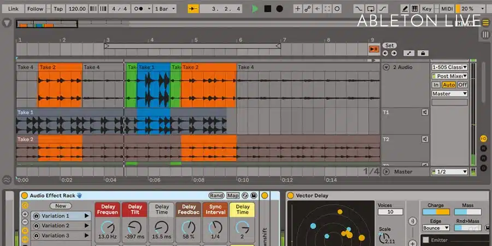Open the 1 Bar quantization dropdown
This screenshot has height=246, width=492.
[x=164, y=9]
